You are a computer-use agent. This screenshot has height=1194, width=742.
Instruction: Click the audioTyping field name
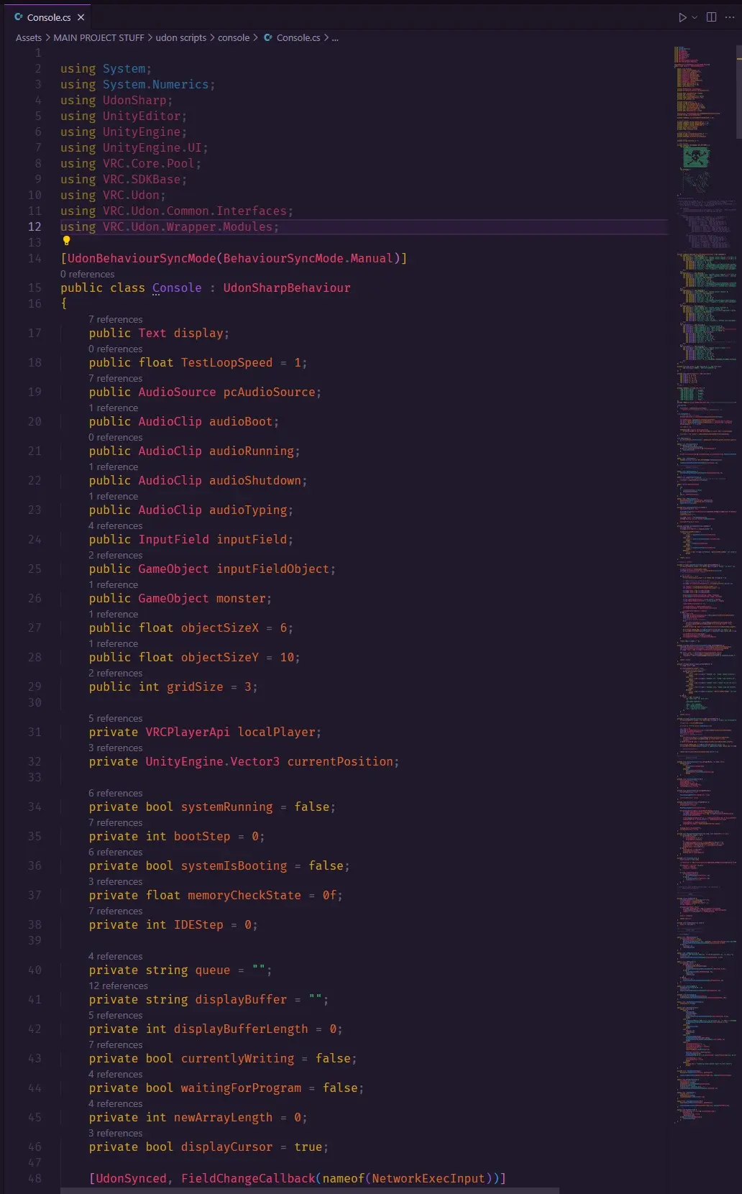tap(248, 510)
